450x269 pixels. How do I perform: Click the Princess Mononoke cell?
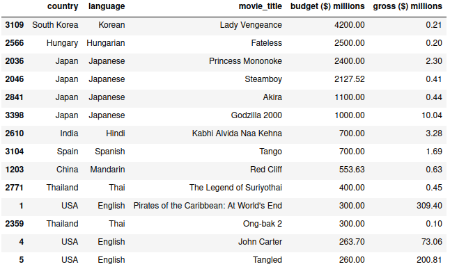coord(245,61)
